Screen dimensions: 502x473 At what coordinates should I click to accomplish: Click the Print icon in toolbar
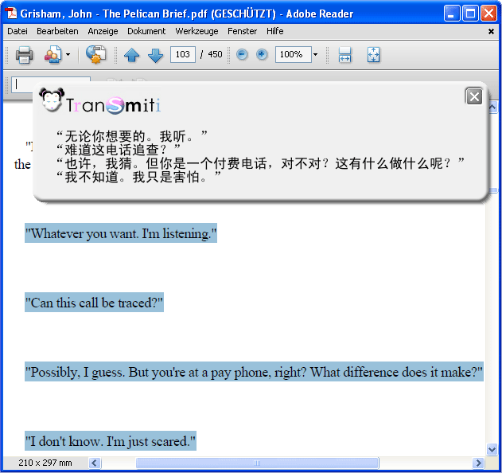tap(25, 55)
